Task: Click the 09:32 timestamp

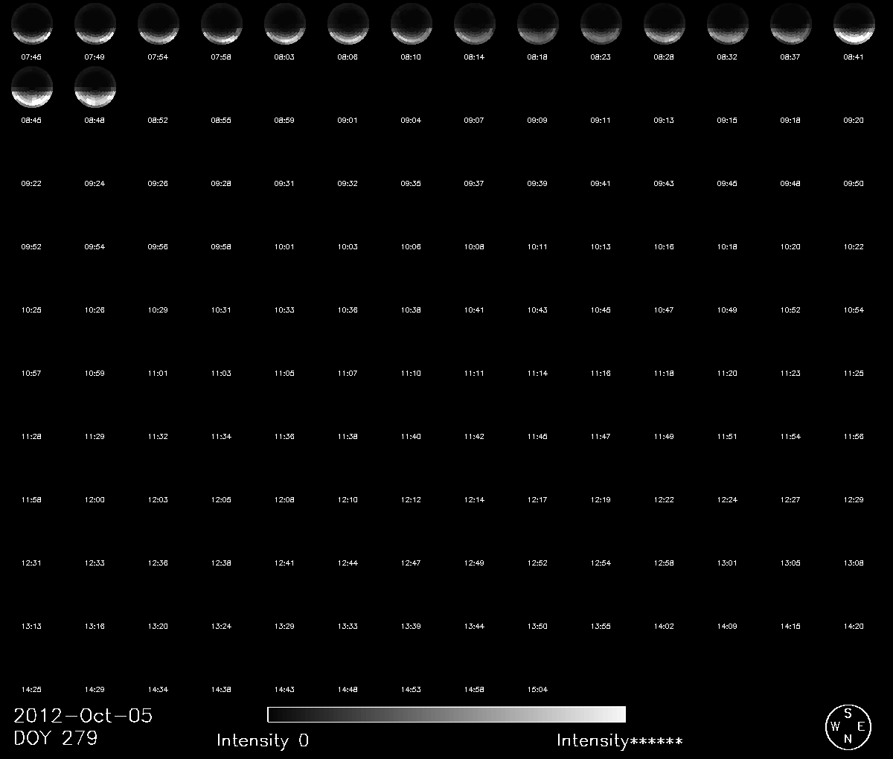Action: click(x=348, y=183)
